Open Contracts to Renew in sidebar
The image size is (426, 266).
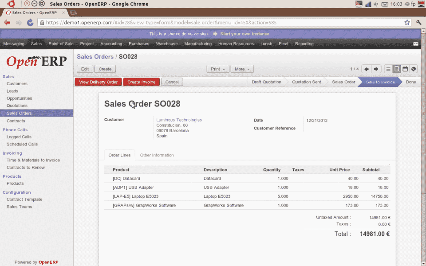pyautogui.click(x=26, y=168)
